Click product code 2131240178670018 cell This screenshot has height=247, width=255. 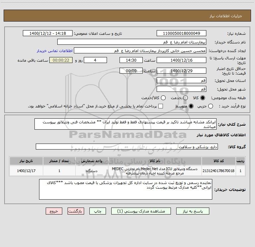coord(219,171)
